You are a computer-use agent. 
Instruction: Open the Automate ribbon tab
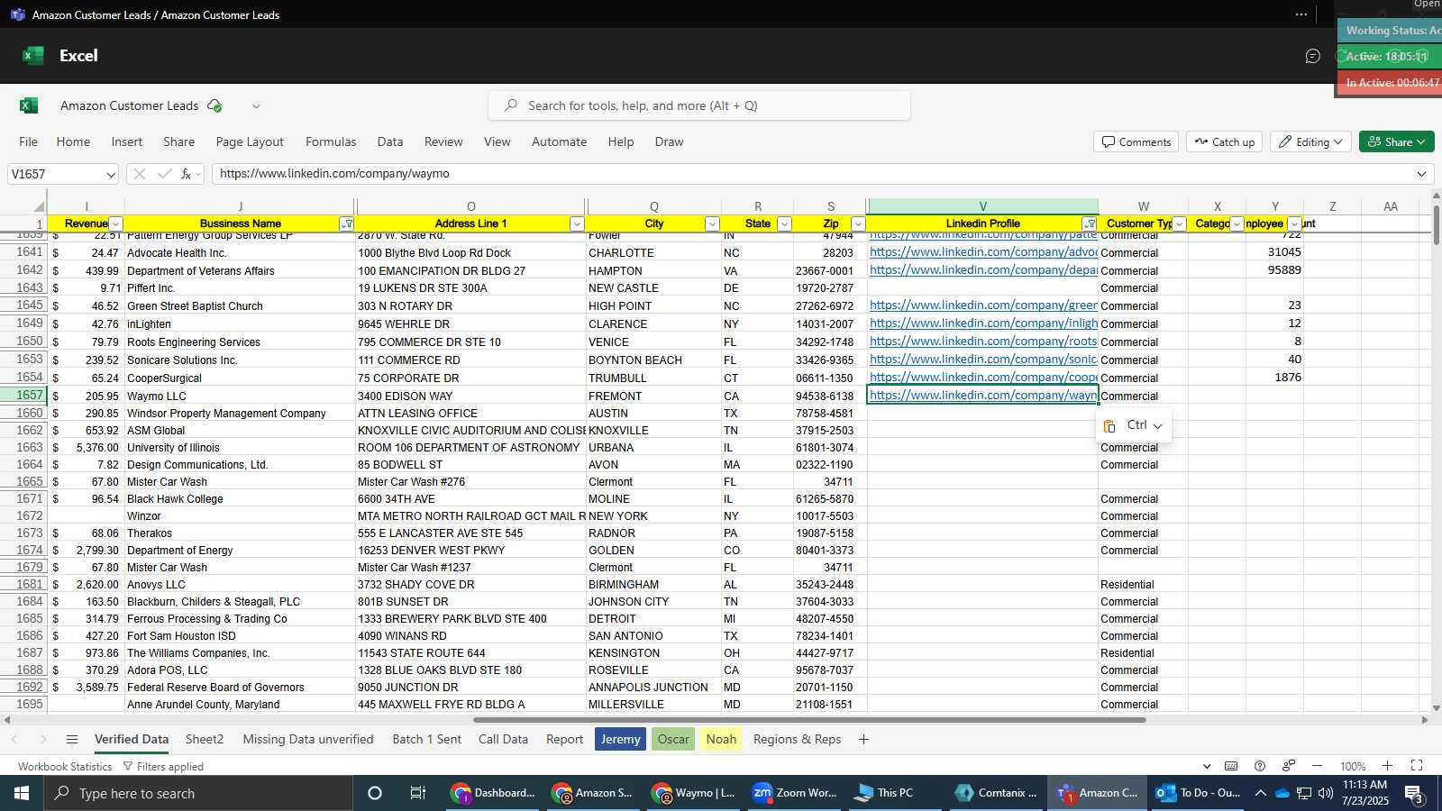click(559, 141)
